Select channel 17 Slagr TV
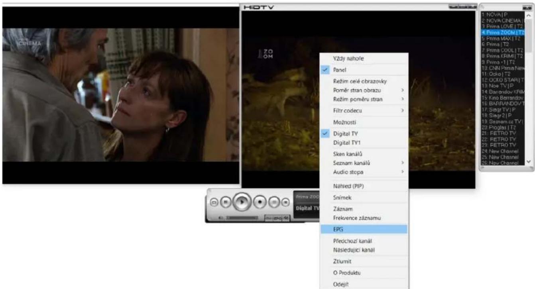Viewport: 535px width, 289px height. pos(502,110)
